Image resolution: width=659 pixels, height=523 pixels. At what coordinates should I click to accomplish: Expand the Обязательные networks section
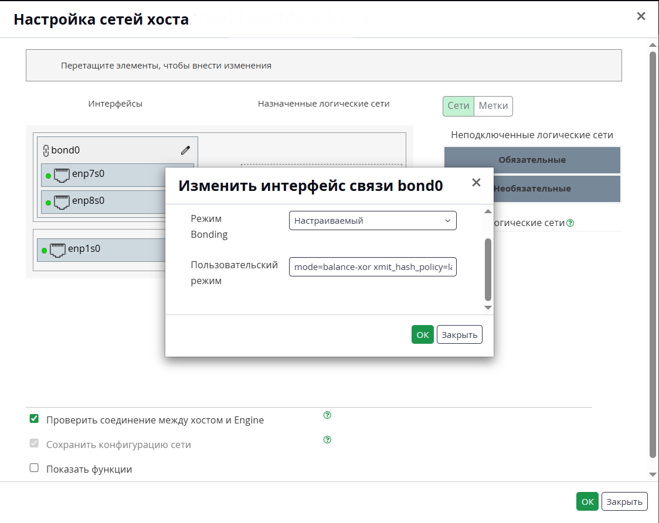tap(532, 160)
